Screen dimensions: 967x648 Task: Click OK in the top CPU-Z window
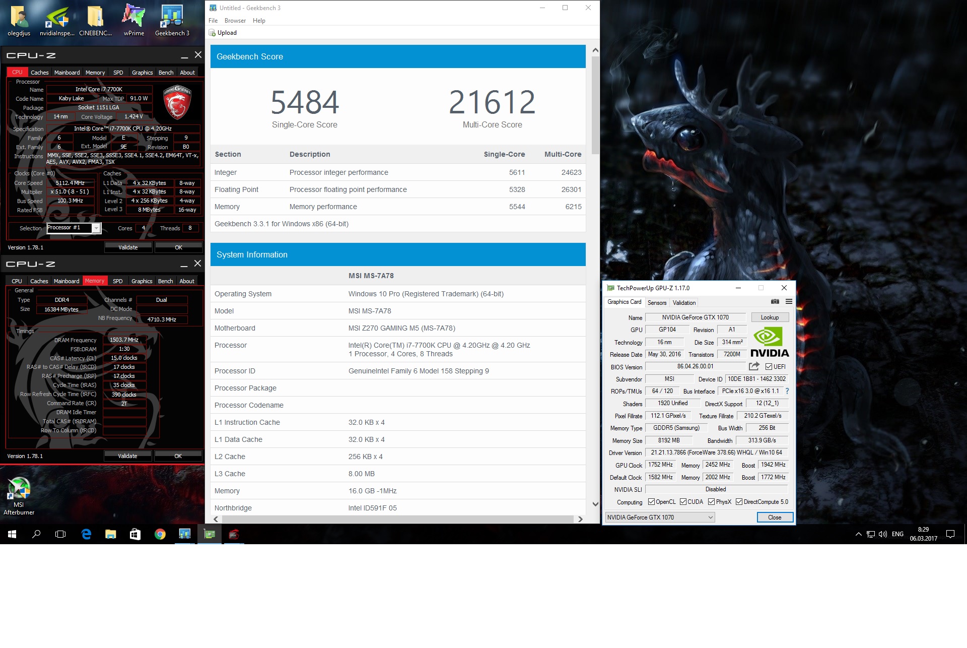(178, 247)
